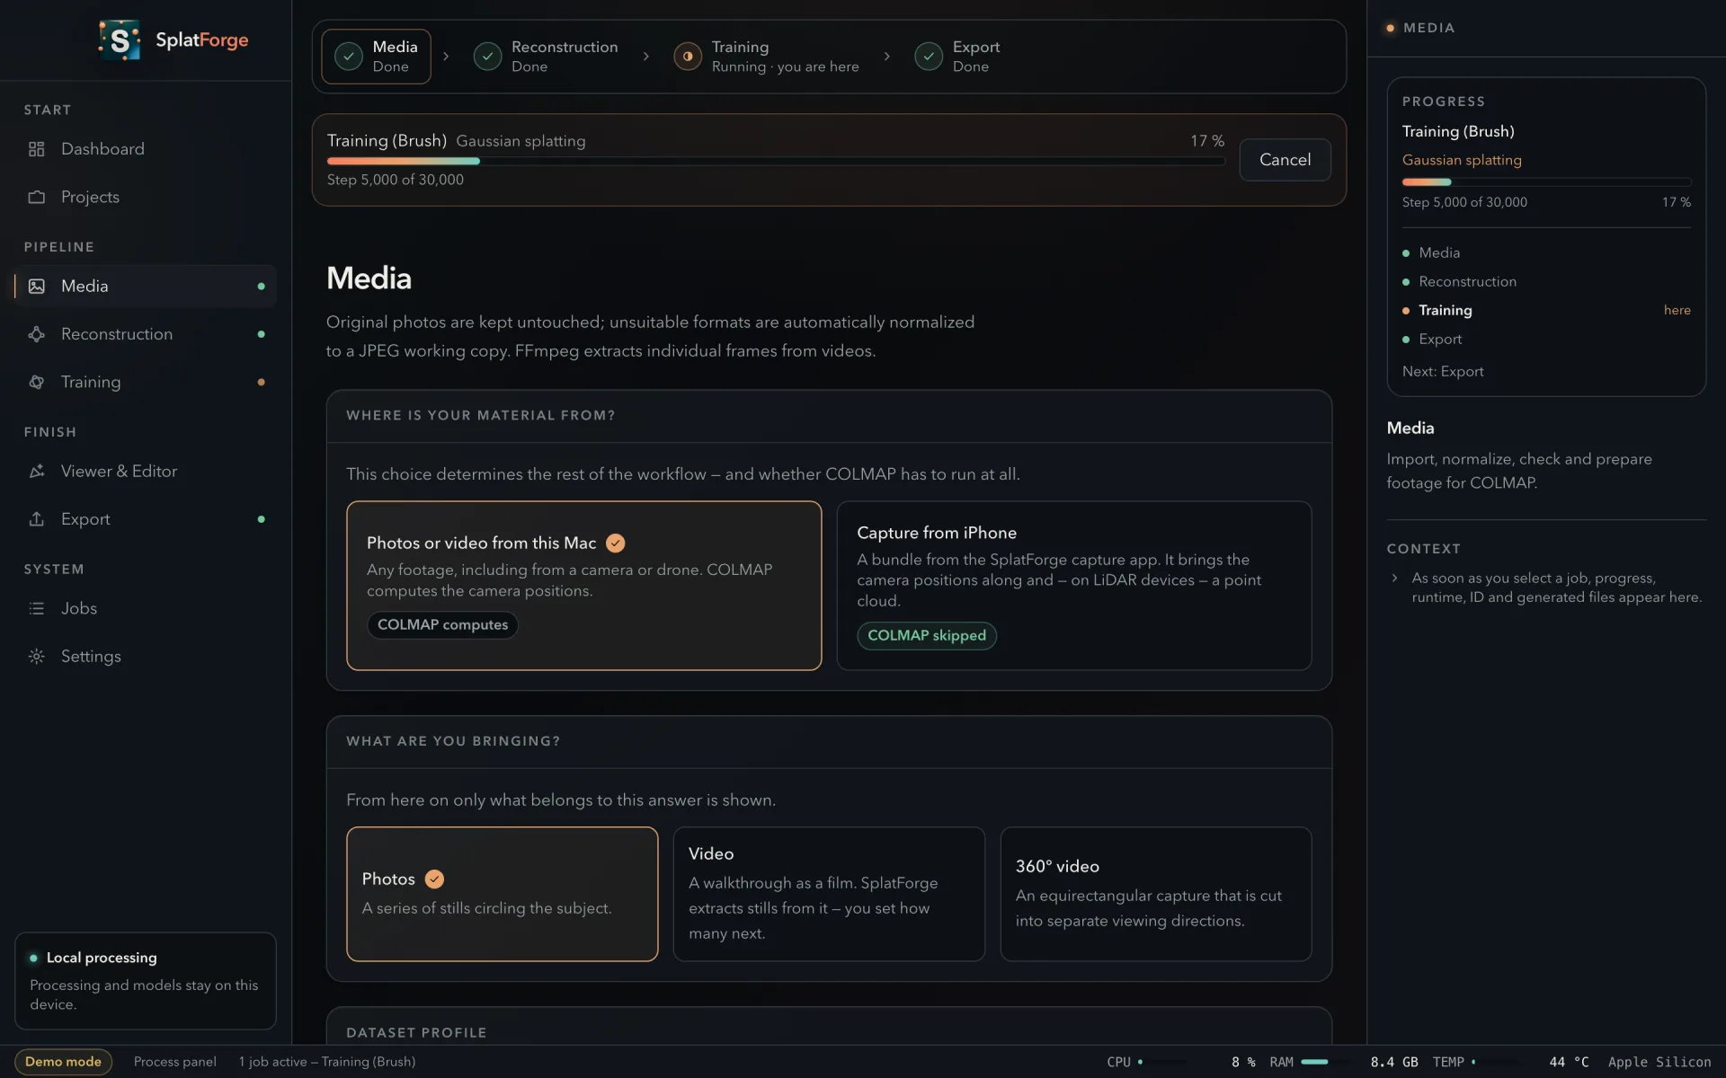Click the Settings gear icon
Screen dimensions: 1726x1078
coord(36,657)
